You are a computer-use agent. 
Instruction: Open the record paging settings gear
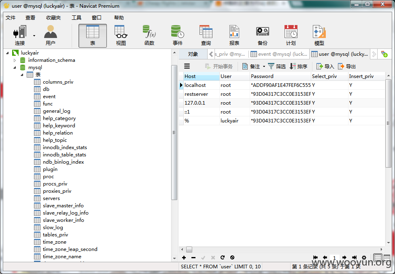click(x=364, y=257)
